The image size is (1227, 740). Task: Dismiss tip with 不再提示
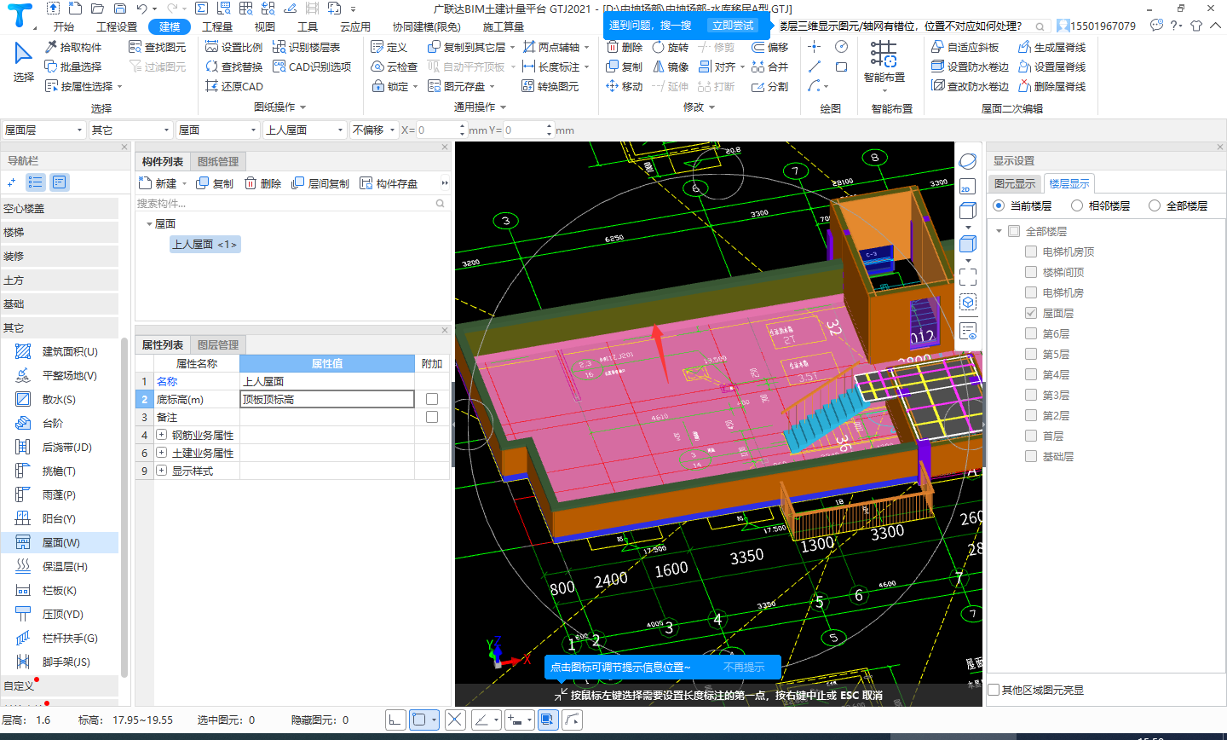744,668
